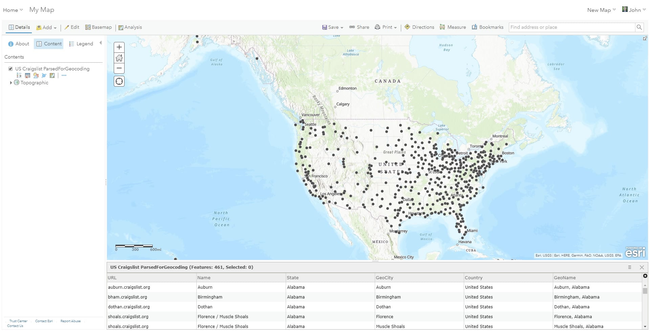
Task: Click the State column header
Action: (x=330, y=278)
